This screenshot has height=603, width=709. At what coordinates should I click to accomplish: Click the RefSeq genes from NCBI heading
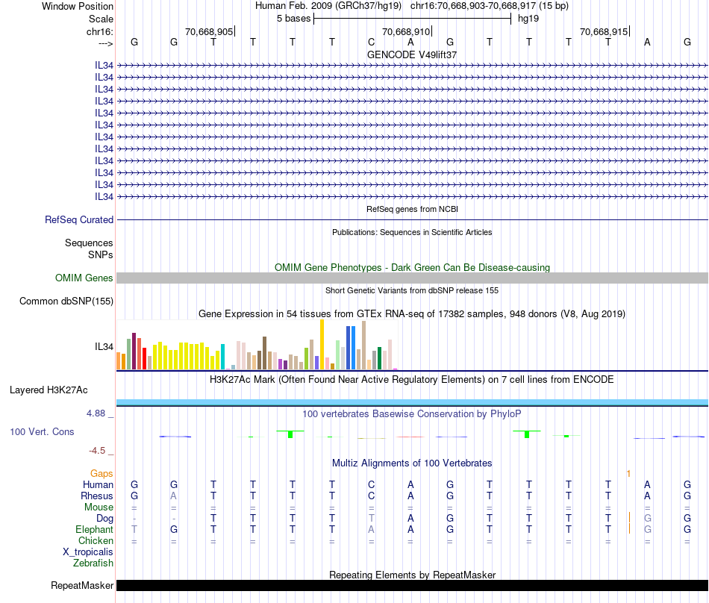[x=412, y=209]
